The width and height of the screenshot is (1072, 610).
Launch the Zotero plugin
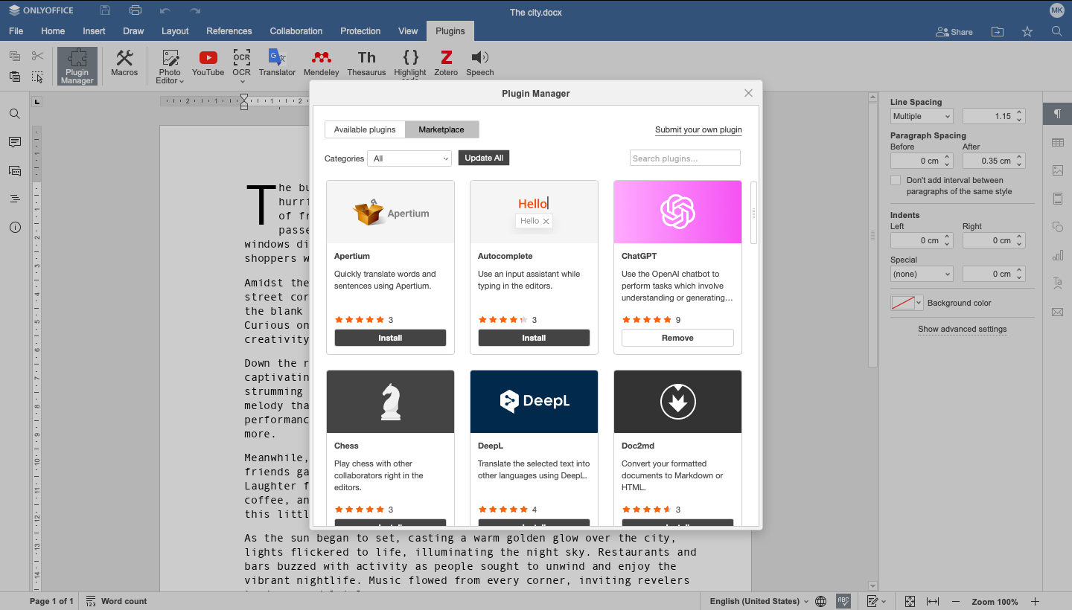pos(446,63)
